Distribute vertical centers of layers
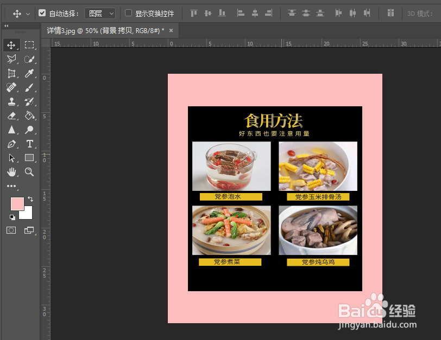 pyautogui.click(x=306, y=13)
